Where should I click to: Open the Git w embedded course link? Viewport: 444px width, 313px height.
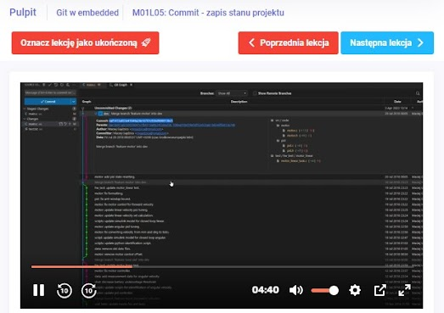pos(87,13)
